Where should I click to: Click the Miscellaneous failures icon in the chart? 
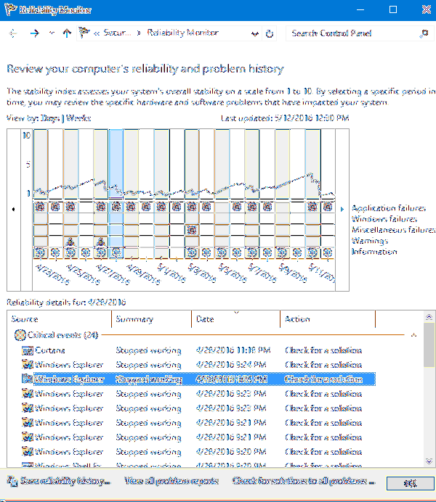(191, 229)
